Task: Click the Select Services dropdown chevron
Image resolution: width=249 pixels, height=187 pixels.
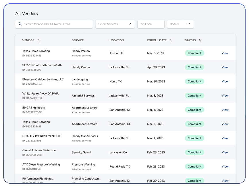Action: [x=130, y=24]
